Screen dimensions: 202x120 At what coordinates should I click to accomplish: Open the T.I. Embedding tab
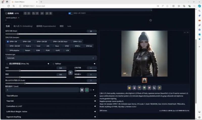tap(23, 26)
